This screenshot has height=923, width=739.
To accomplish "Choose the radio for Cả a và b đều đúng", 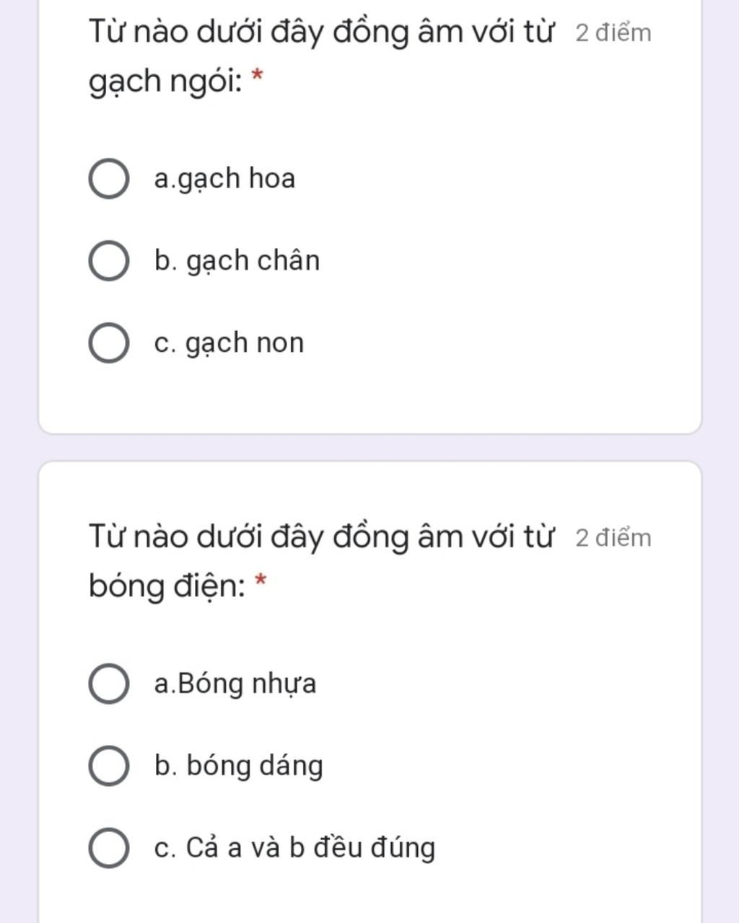I will click(109, 847).
